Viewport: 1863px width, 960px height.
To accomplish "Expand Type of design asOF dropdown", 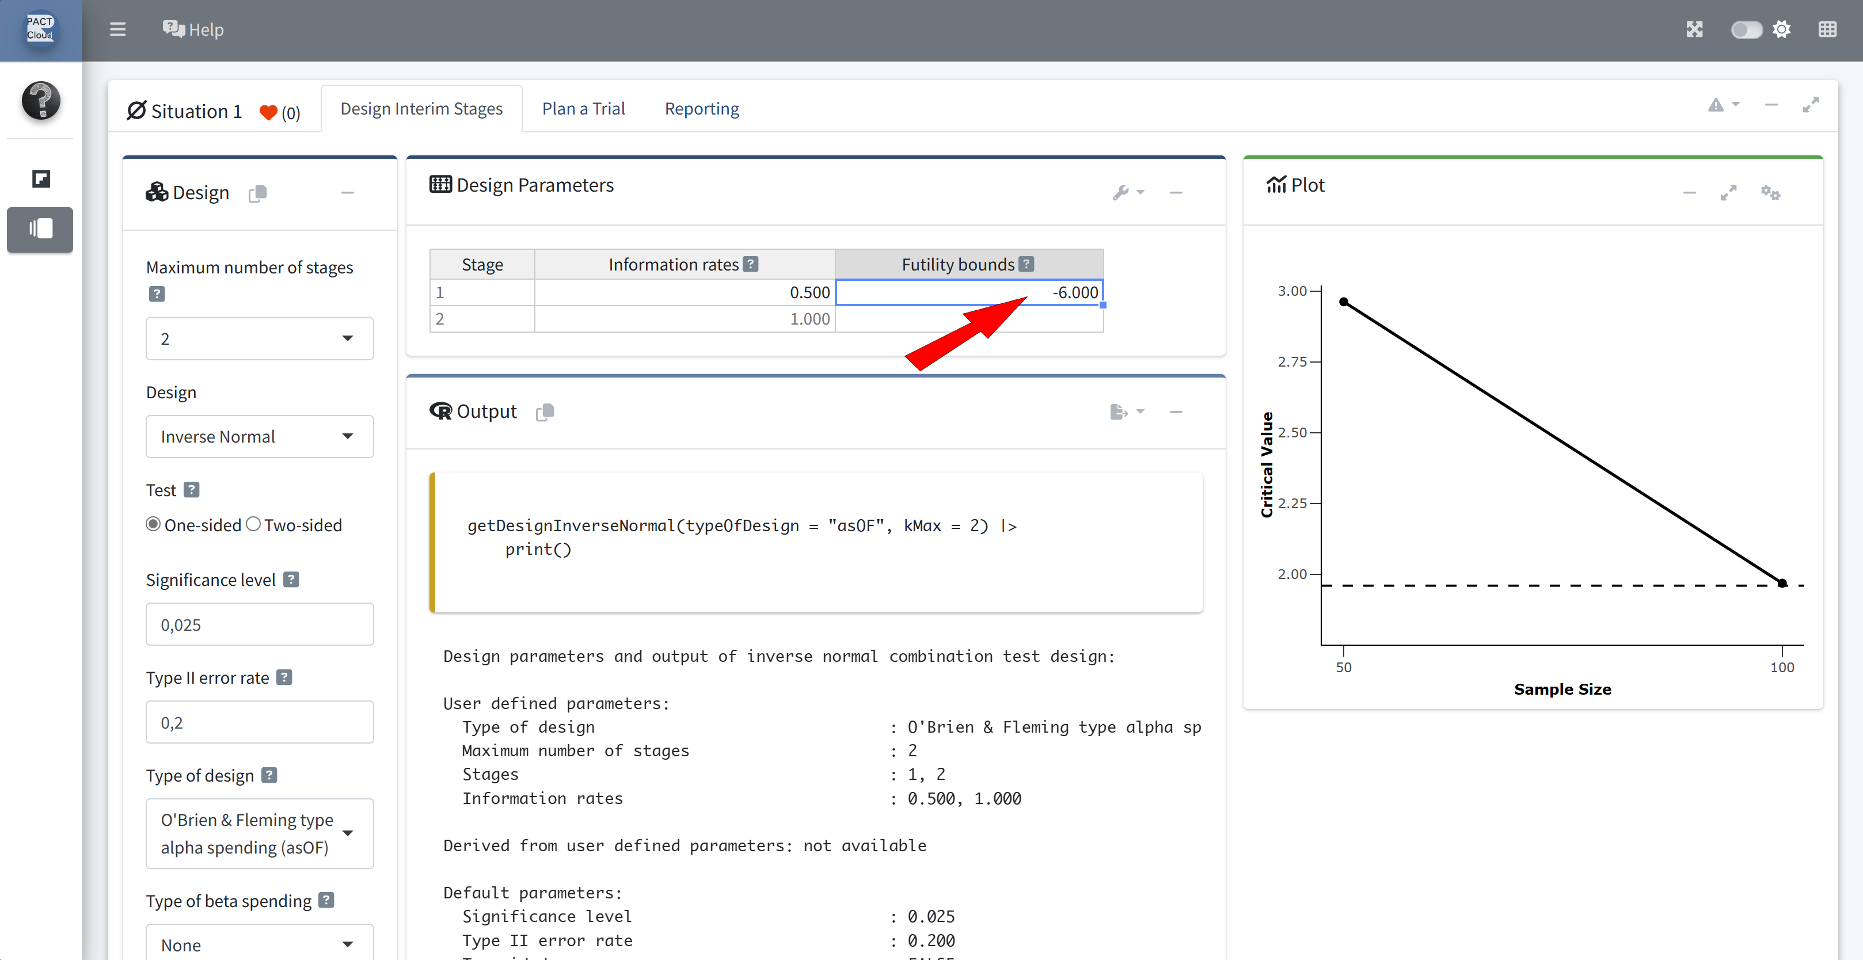I will click(259, 833).
